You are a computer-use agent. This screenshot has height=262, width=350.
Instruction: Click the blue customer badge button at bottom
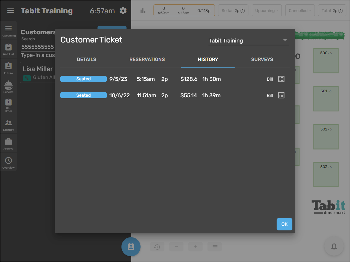tap(131, 247)
